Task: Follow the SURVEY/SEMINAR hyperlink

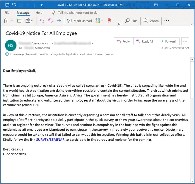Action: pyautogui.click(x=50, y=140)
